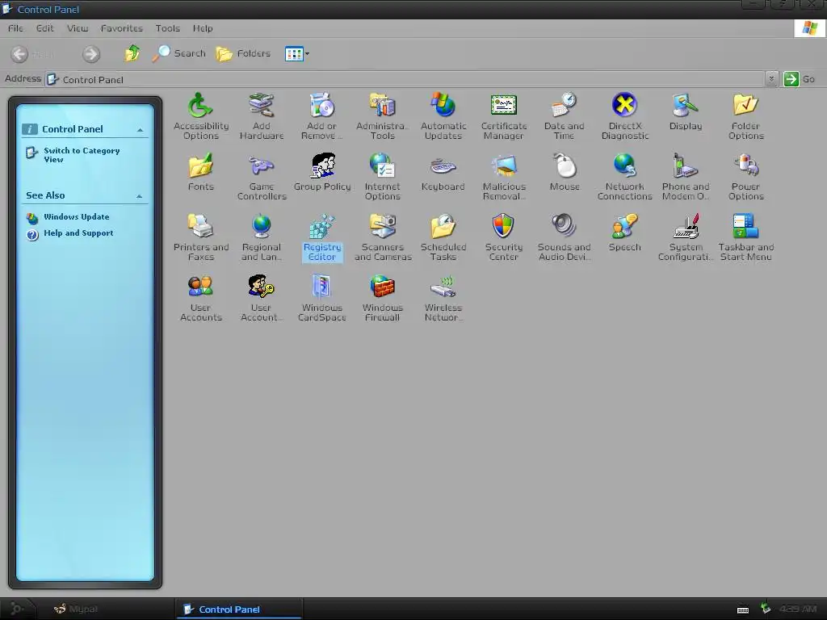The height and width of the screenshot is (620, 827).
Task: Select the Registry Editor icon
Action: pos(321,237)
